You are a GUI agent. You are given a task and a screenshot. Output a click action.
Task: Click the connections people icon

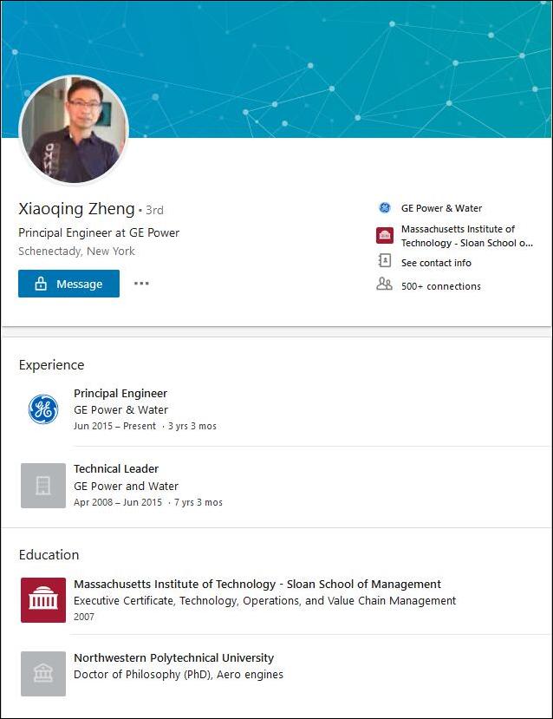384,284
